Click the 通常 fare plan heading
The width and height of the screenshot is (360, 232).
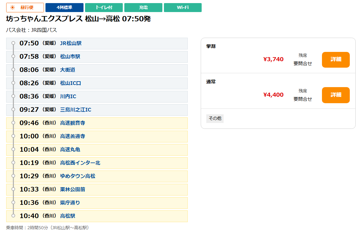pos(211,82)
